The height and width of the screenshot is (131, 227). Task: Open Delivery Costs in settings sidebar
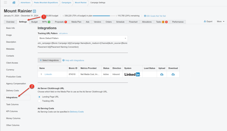coord(13,91)
